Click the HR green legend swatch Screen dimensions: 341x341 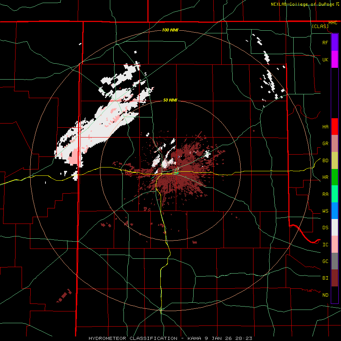tap(335, 177)
